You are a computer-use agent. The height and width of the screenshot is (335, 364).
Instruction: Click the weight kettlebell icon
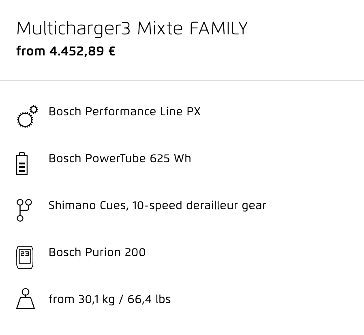point(26,299)
